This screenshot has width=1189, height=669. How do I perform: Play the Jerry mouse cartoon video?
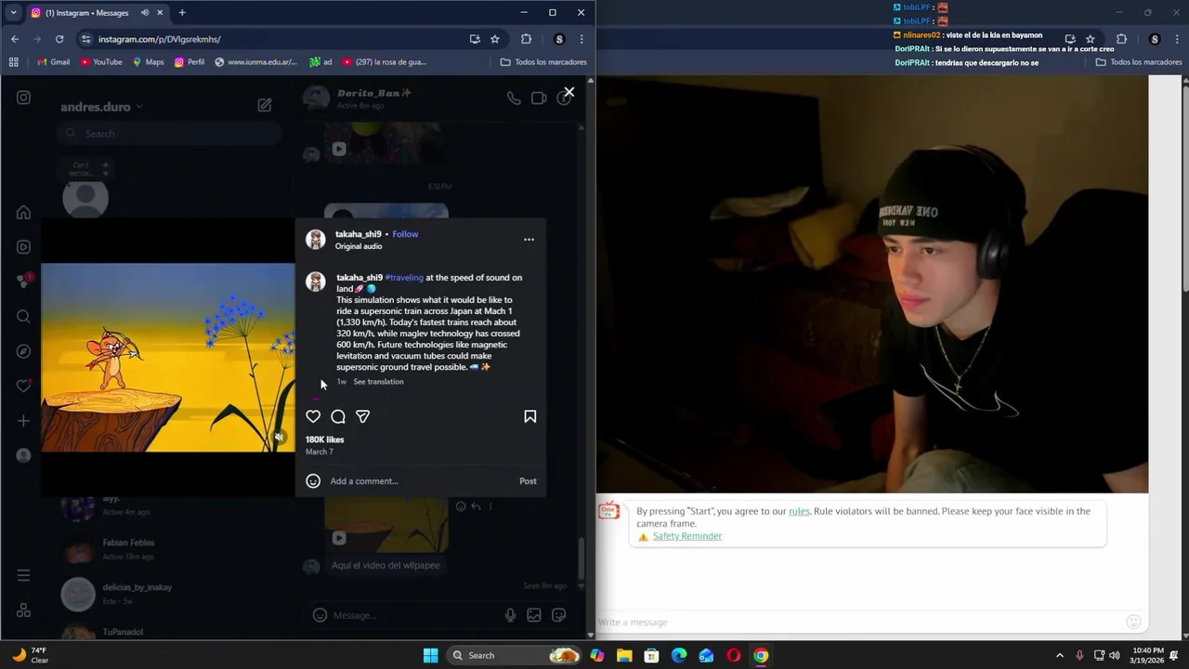[x=168, y=358]
